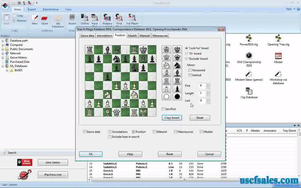Select the black king piece in palette

[177, 49]
